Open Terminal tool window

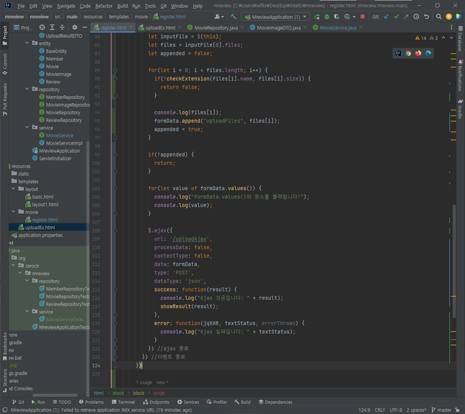124,402
